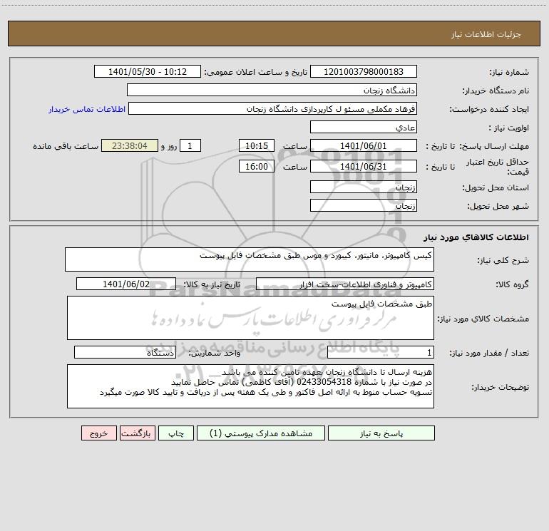
Task: Click buyer name field 'دانشگاه زنجان'
Action: tap(272, 90)
